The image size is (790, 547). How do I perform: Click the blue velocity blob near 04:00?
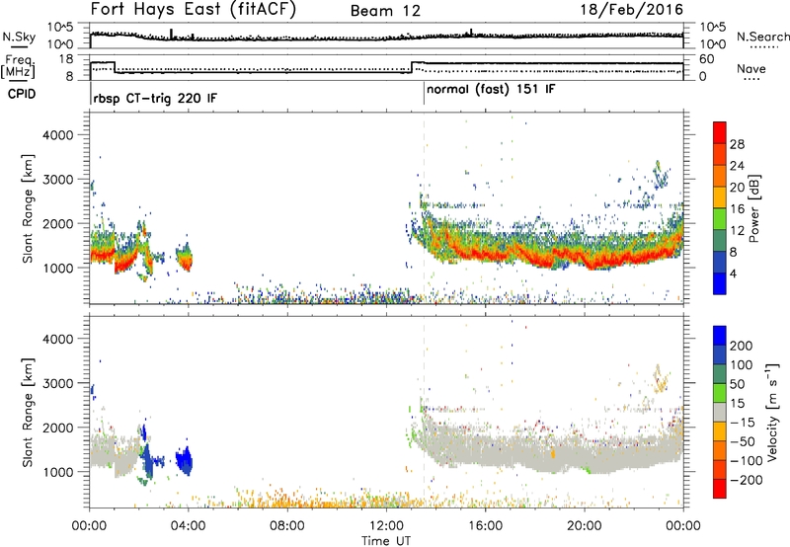click(x=185, y=460)
